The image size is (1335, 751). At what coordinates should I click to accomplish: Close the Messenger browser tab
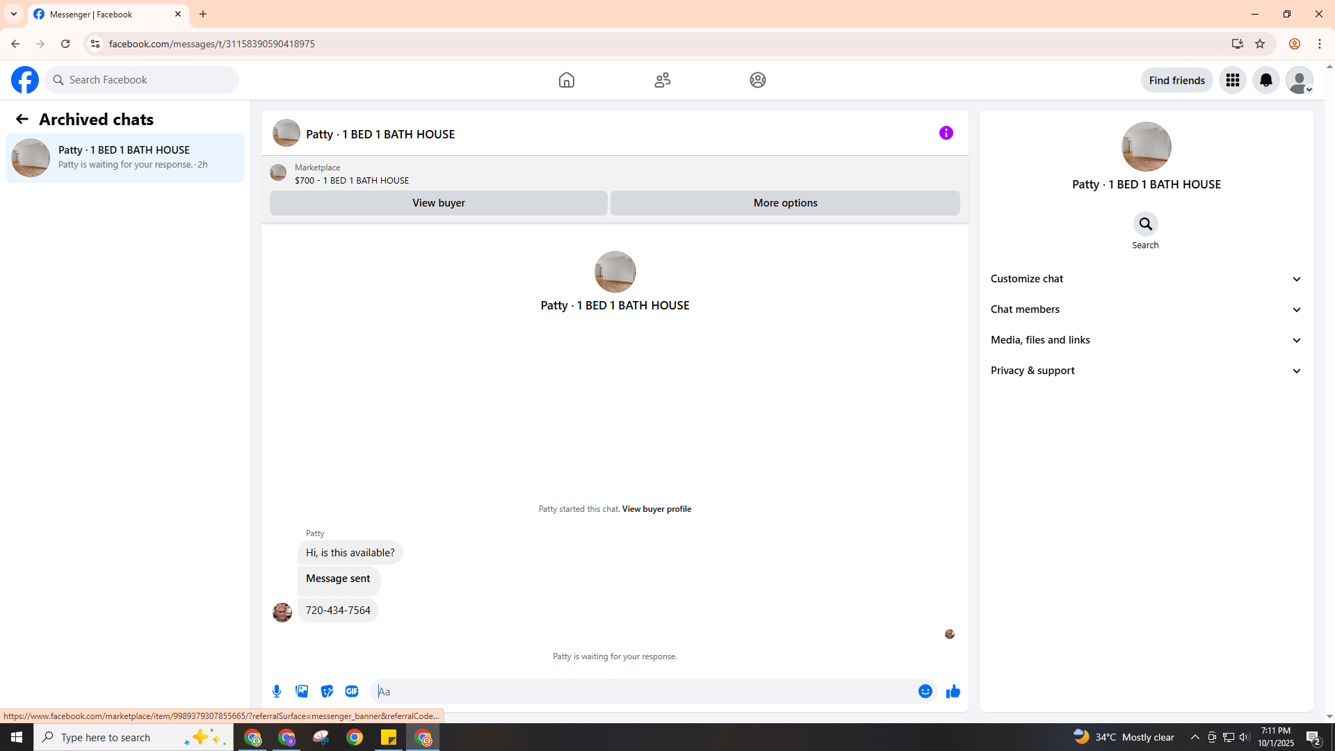click(178, 14)
